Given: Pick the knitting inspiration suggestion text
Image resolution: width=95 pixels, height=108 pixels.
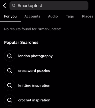Looking at the screenshot, I should click(x=34, y=85).
